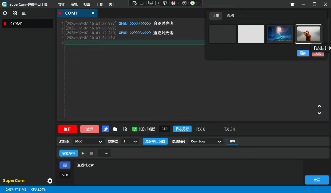Expand the ComLog syntax highlight dropdown

[206, 142]
